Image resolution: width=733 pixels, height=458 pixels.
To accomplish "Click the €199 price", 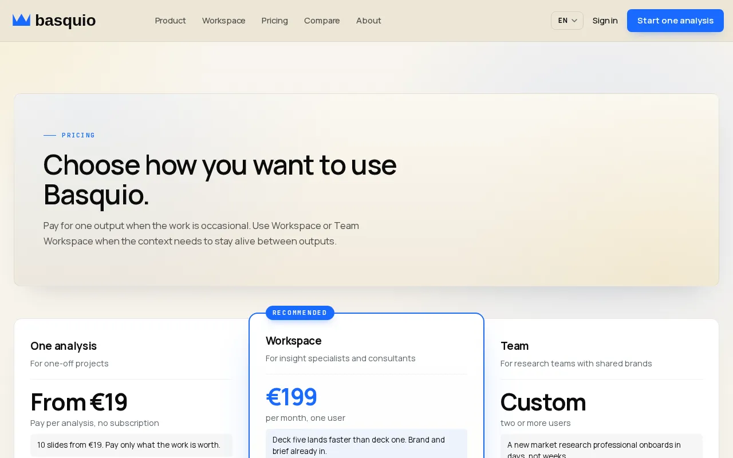I will (x=291, y=397).
